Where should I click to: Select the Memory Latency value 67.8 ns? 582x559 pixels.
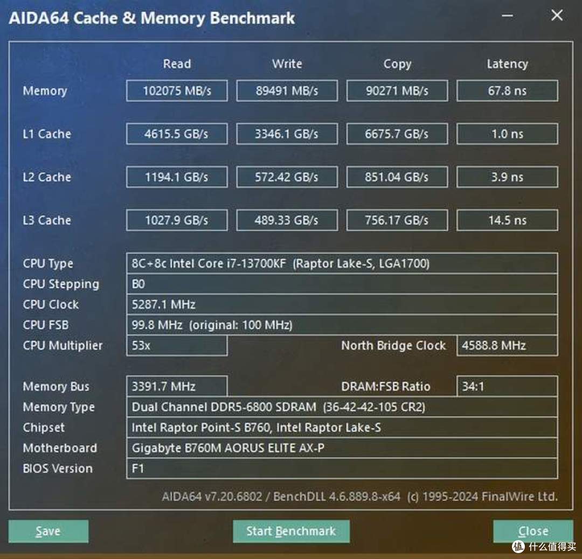(507, 90)
